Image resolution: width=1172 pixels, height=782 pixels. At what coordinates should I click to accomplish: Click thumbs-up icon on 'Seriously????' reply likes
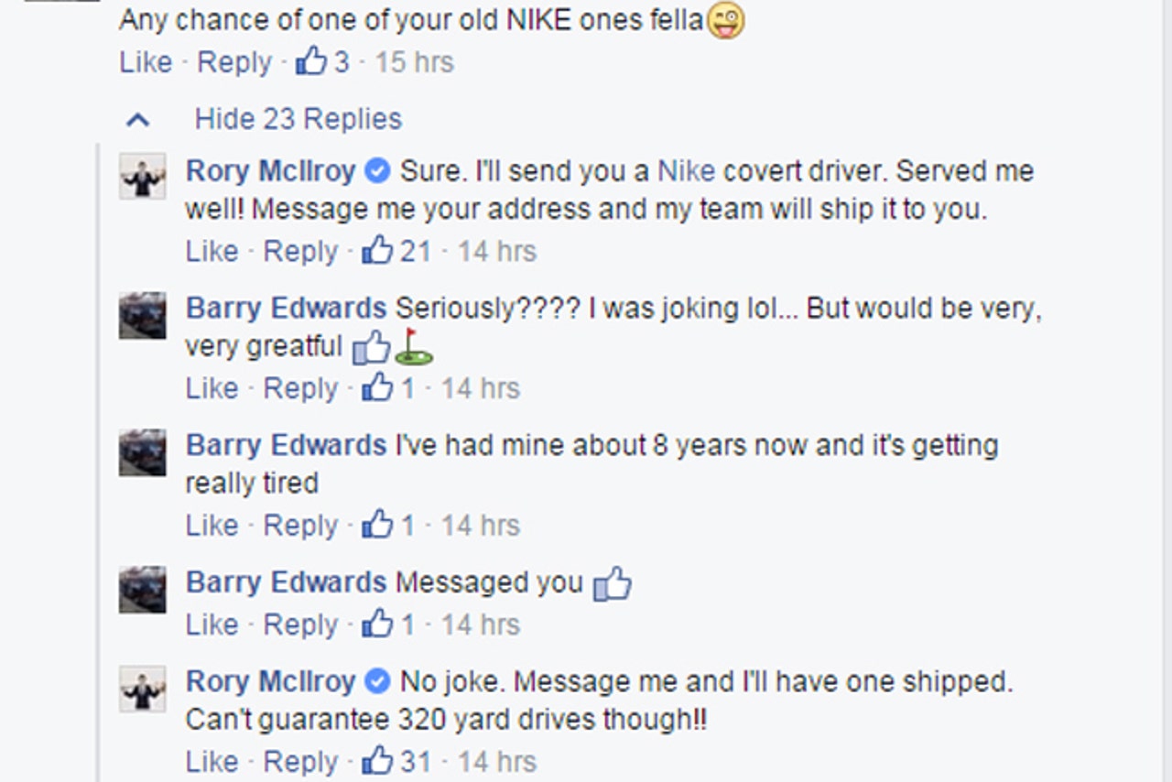click(x=377, y=387)
